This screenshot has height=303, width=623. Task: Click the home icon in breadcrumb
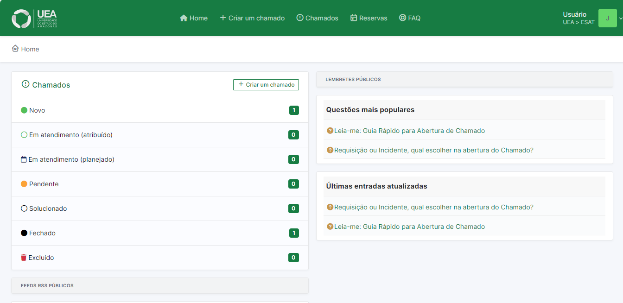click(15, 49)
